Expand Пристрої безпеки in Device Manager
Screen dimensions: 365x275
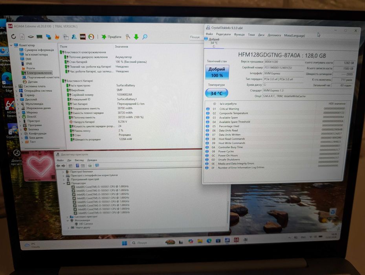(63, 172)
